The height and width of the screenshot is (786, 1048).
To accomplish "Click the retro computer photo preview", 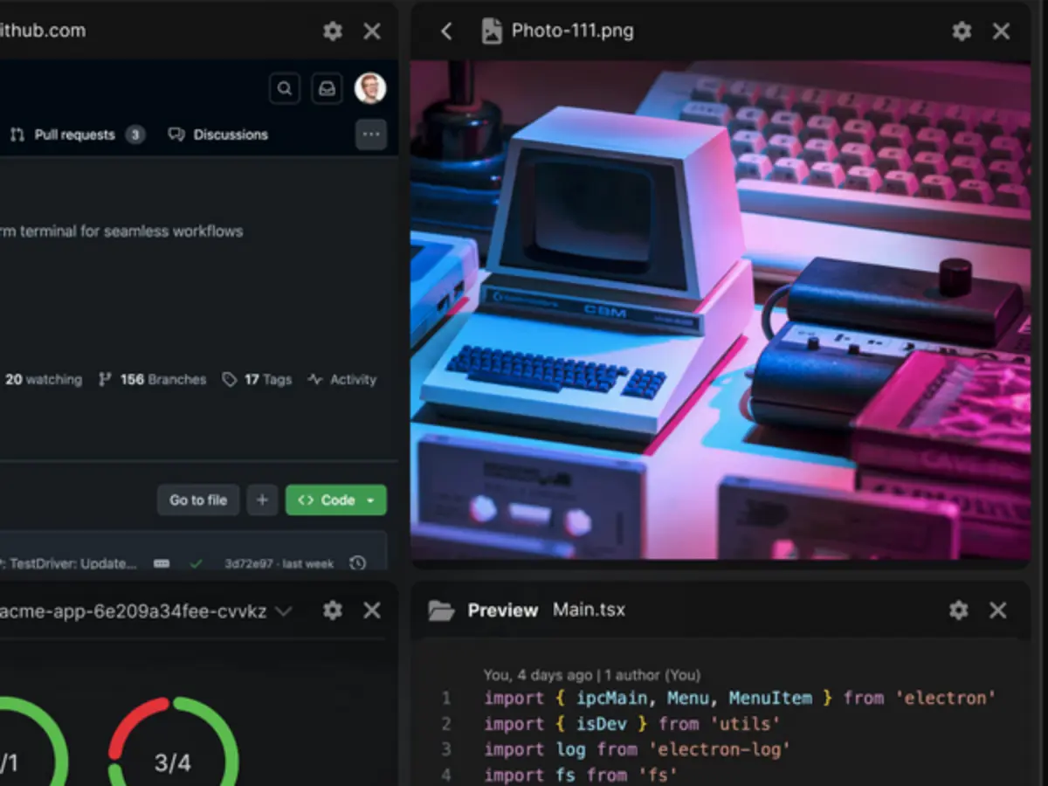I will click(720, 310).
